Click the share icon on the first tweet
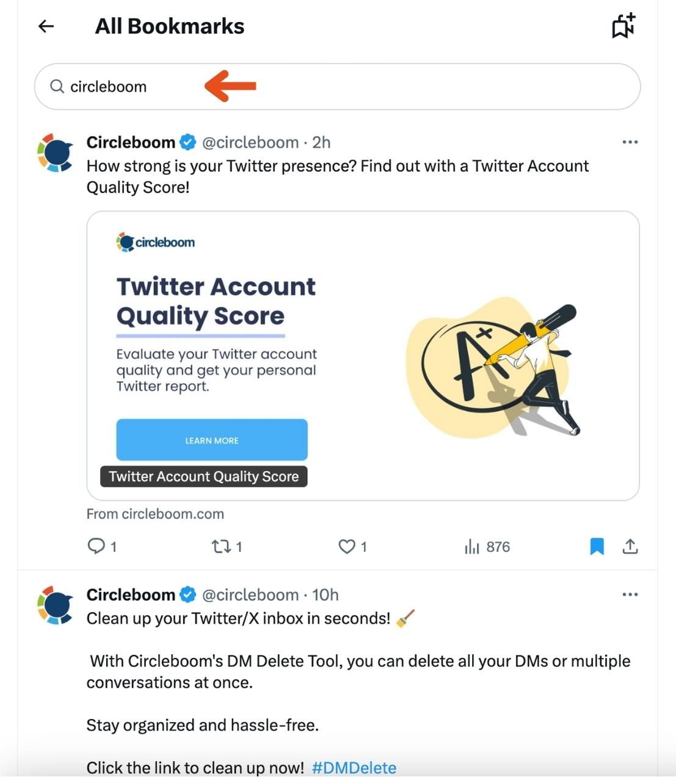676x777 pixels. 631,546
